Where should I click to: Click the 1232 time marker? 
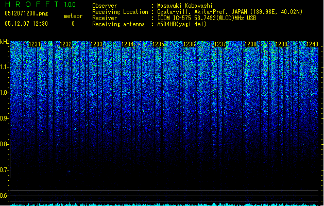[65, 44]
